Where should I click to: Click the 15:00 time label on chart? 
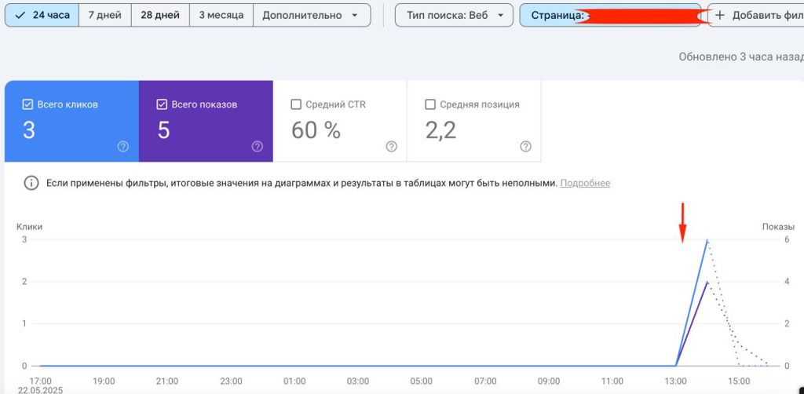pyautogui.click(x=739, y=381)
